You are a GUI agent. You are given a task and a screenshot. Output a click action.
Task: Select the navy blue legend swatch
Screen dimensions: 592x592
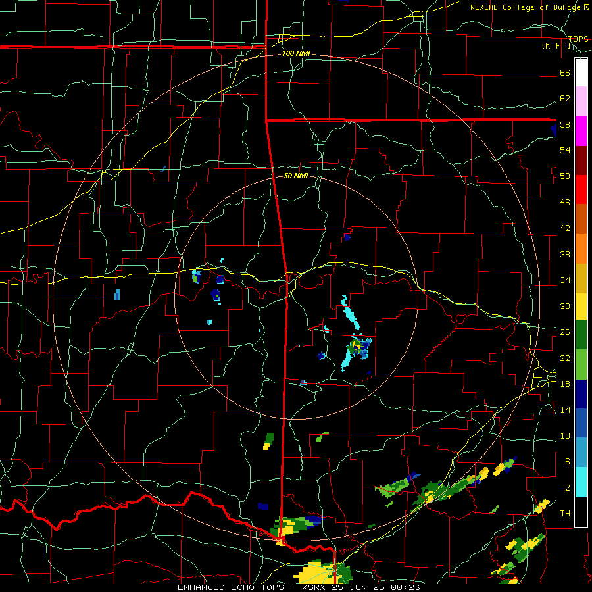(581, 394)
